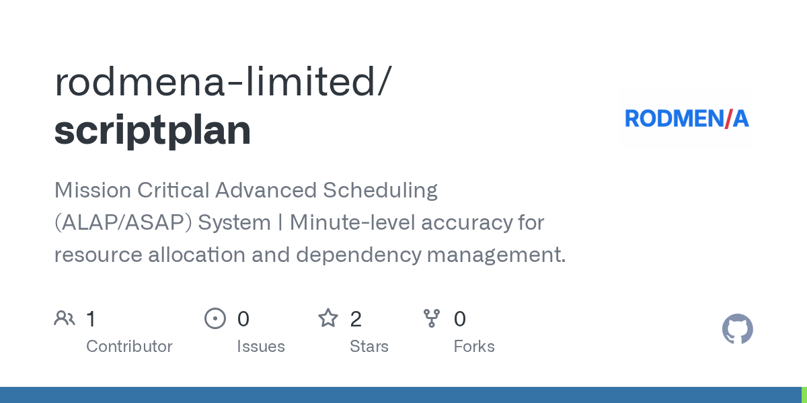
Task: Click the RODMENA company logo
Action: pyautogui.click(x=687, y=119)
